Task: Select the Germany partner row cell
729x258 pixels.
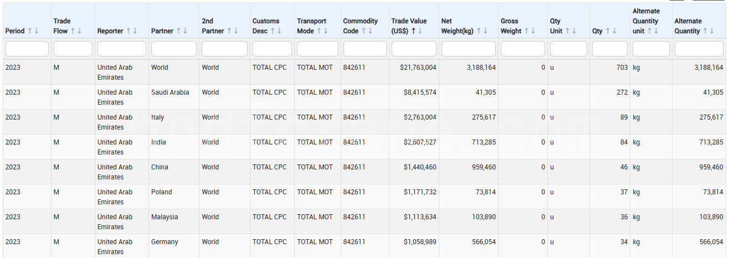Action: [x=165, y=242]
